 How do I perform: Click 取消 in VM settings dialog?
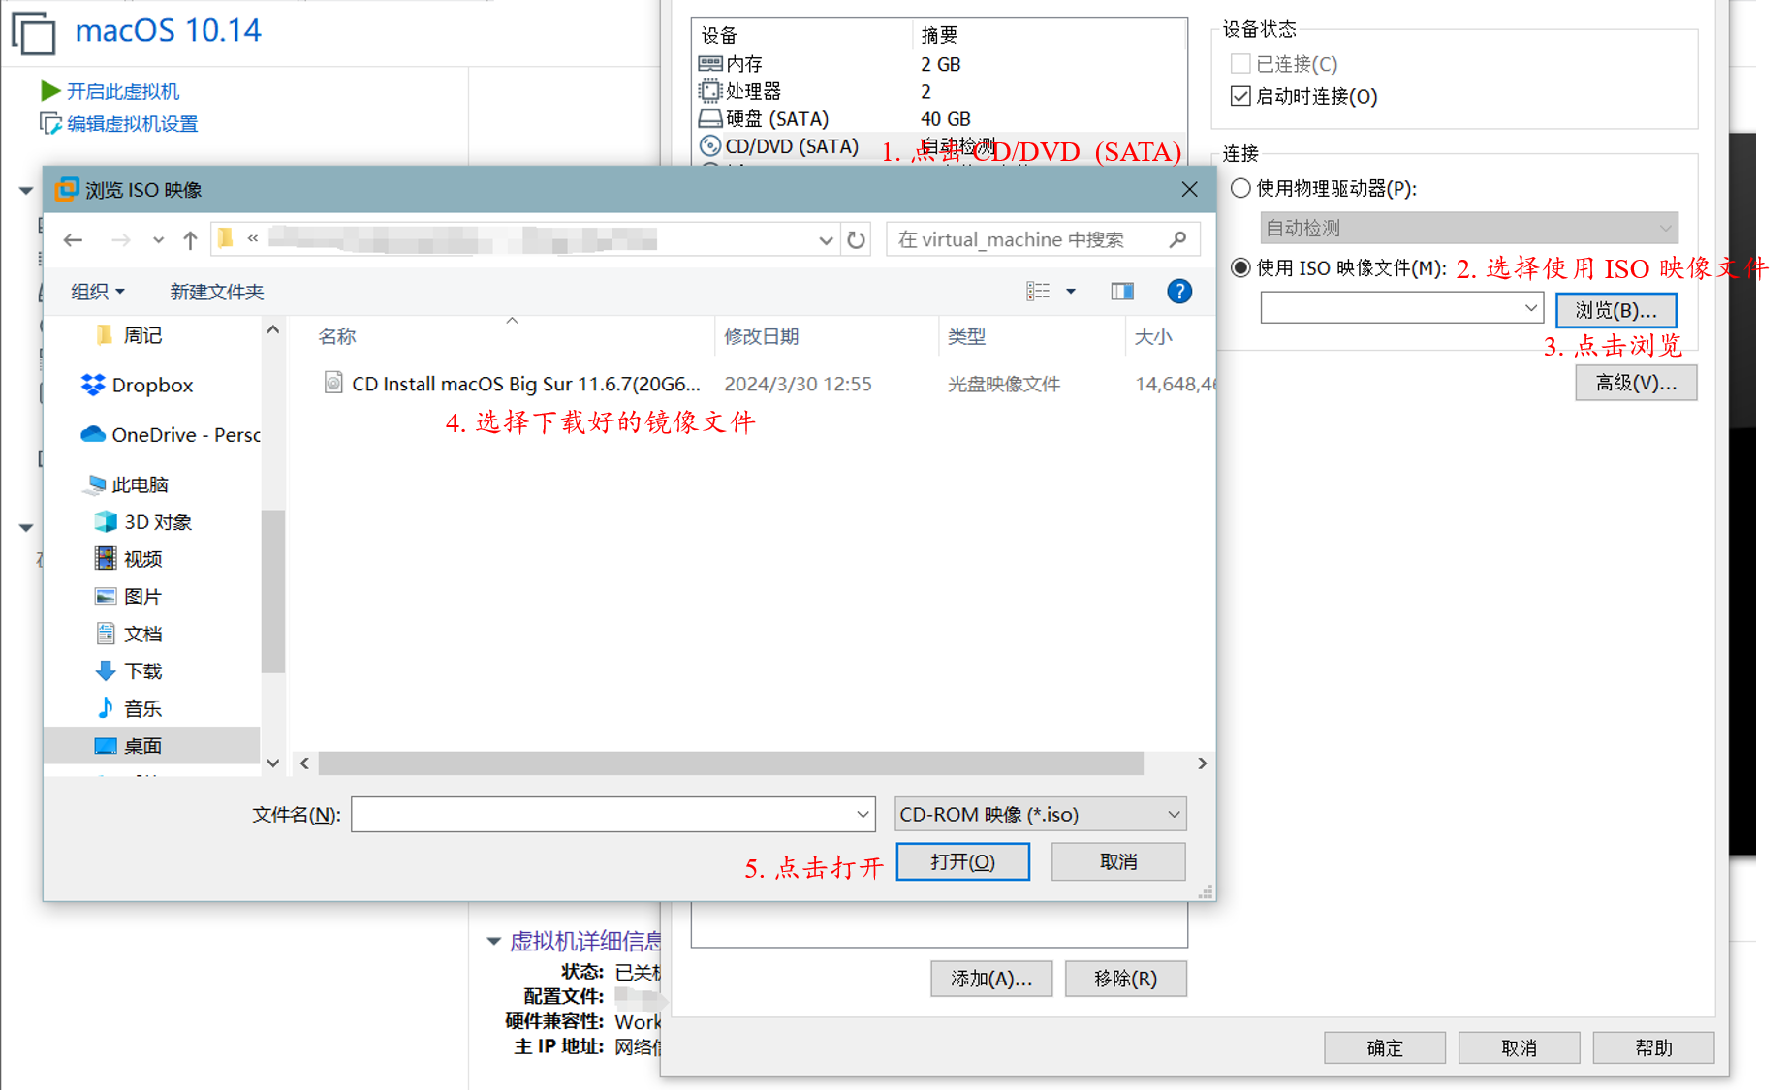1519,1047
